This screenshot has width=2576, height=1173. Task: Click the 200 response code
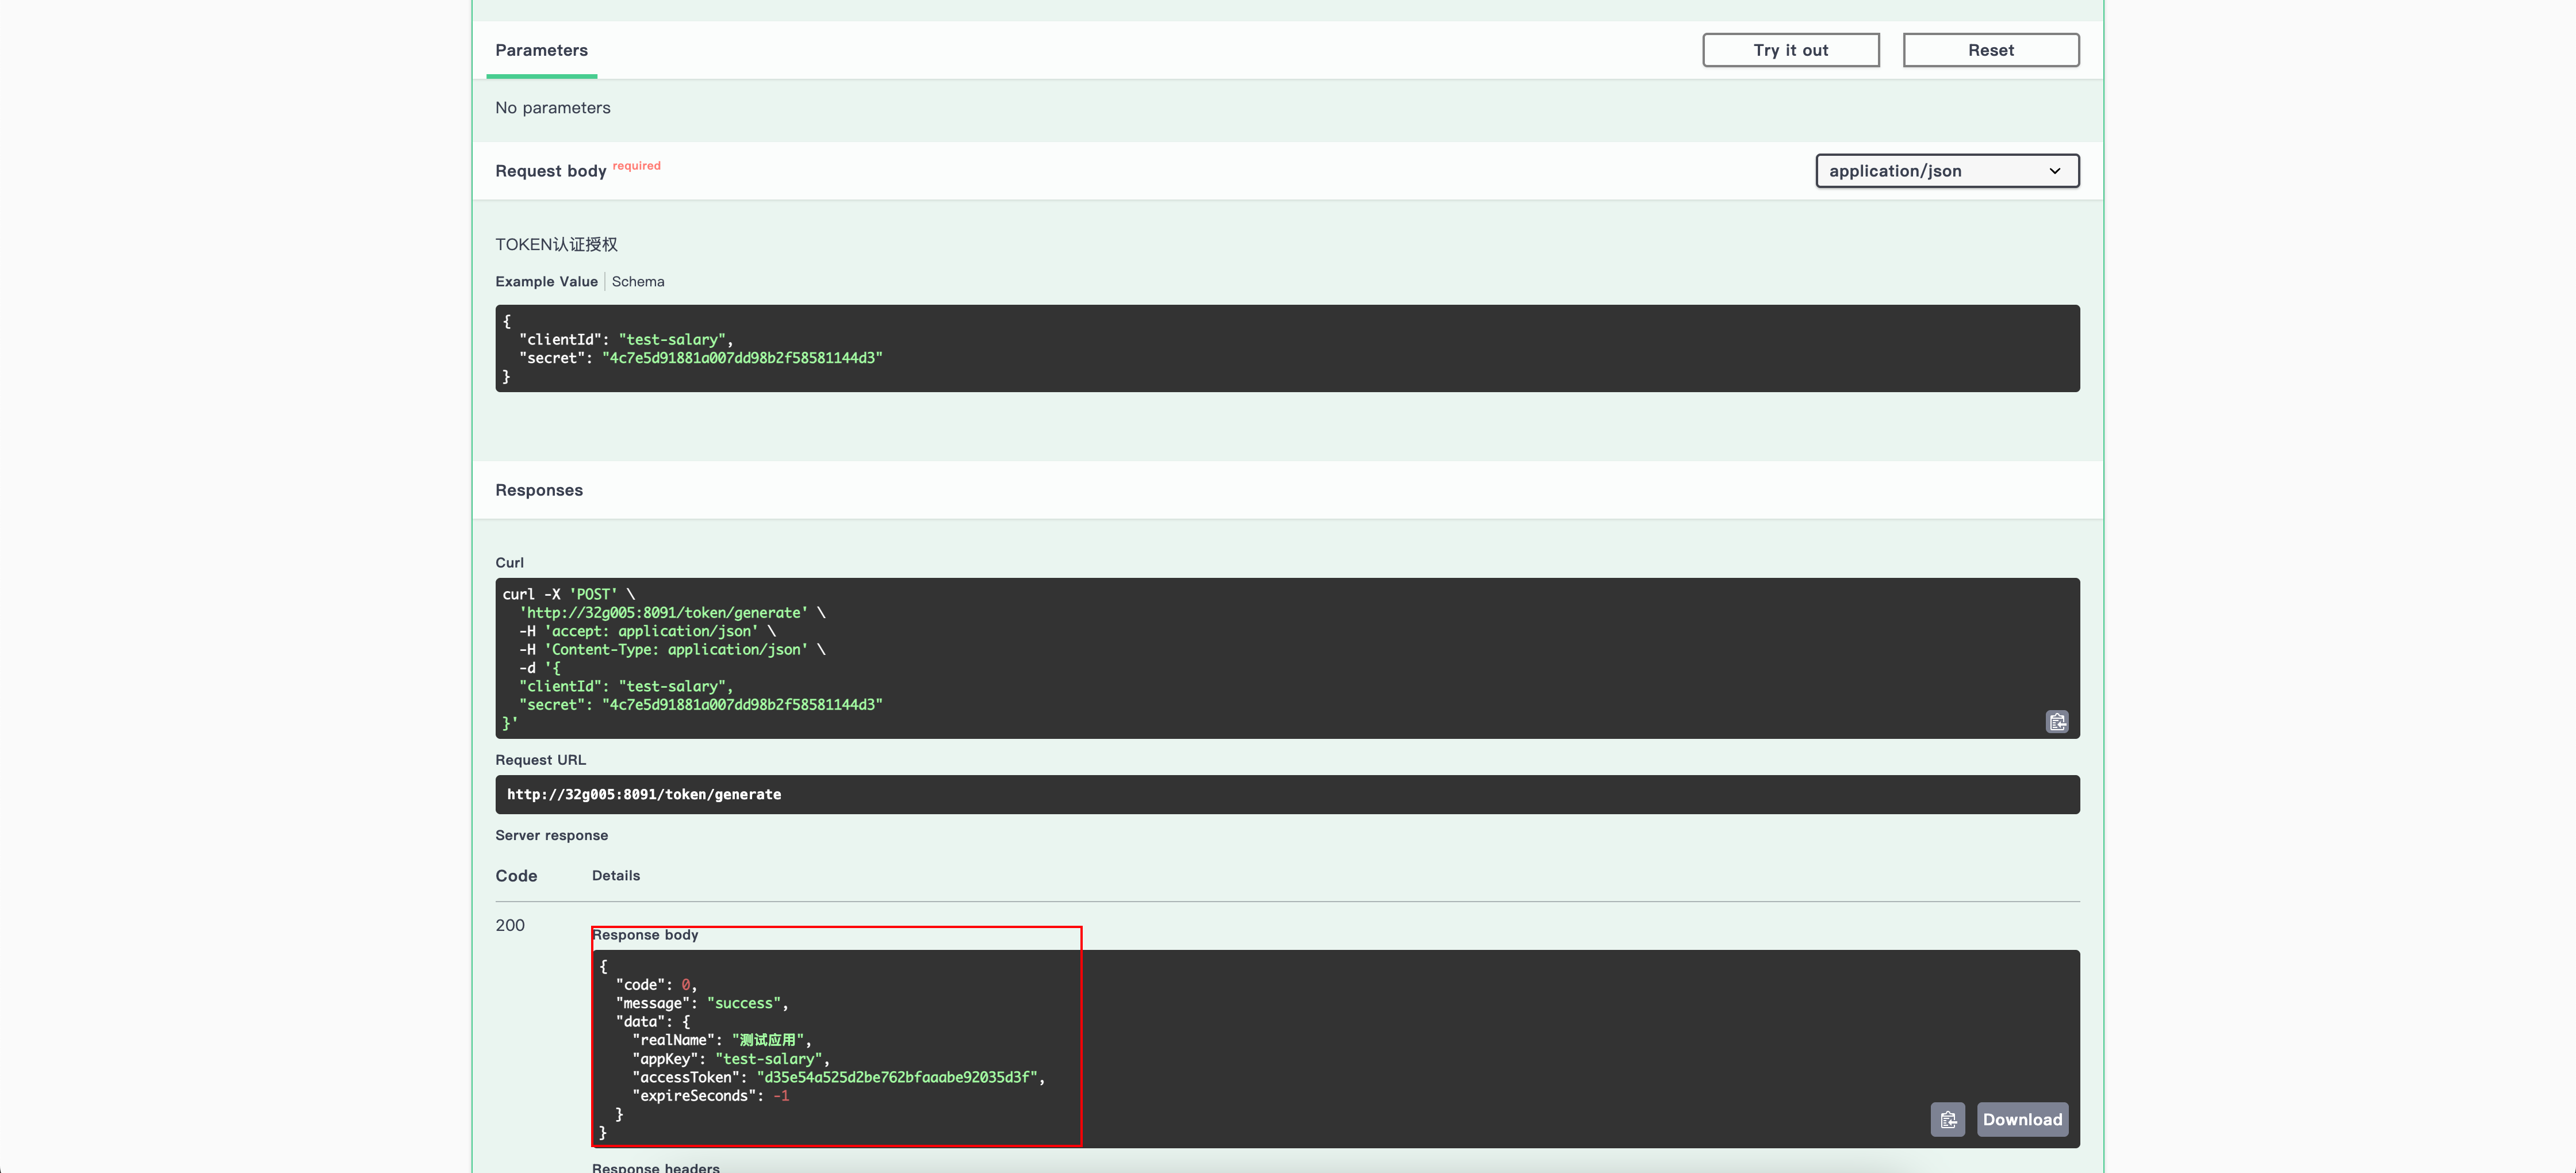510,925
